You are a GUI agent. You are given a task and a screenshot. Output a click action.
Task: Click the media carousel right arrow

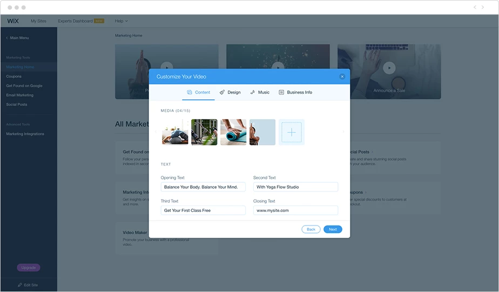pos(343,131)
